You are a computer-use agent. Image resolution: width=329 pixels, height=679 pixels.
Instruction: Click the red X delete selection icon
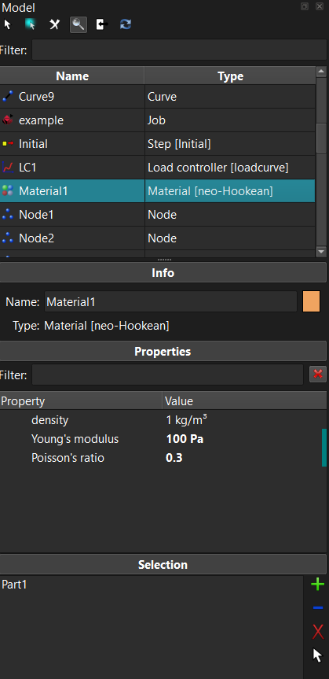click(x=317, y=632)
